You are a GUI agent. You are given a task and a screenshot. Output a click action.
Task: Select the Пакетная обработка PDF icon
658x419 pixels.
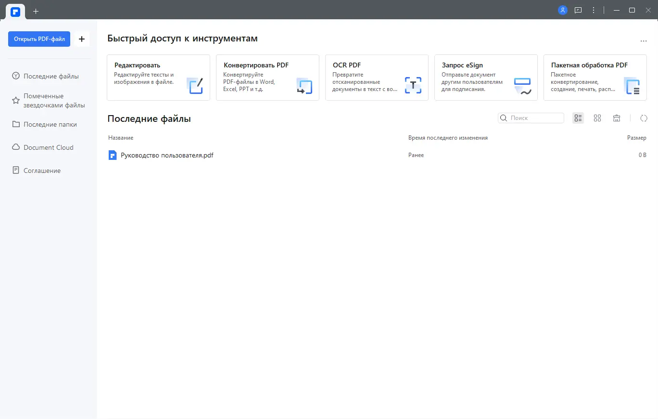[x=632, y=85]
